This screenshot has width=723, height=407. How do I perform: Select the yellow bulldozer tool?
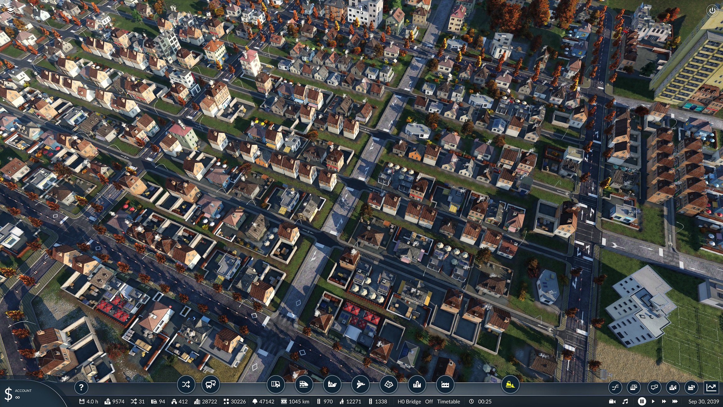(510, 384)
